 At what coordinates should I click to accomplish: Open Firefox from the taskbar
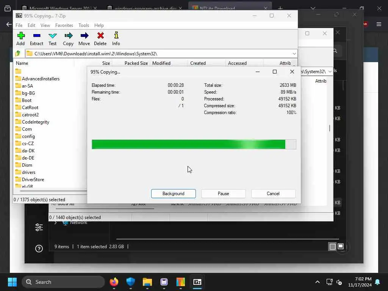(114, 282)
